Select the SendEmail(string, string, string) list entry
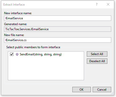Viewport: 116px width, 97px height. 41,54
